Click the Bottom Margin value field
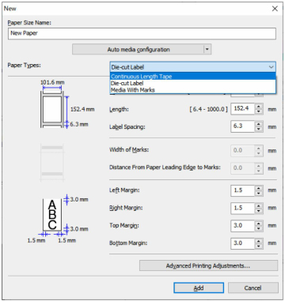Screen dimensions: 285x301 tap(242, 243)
